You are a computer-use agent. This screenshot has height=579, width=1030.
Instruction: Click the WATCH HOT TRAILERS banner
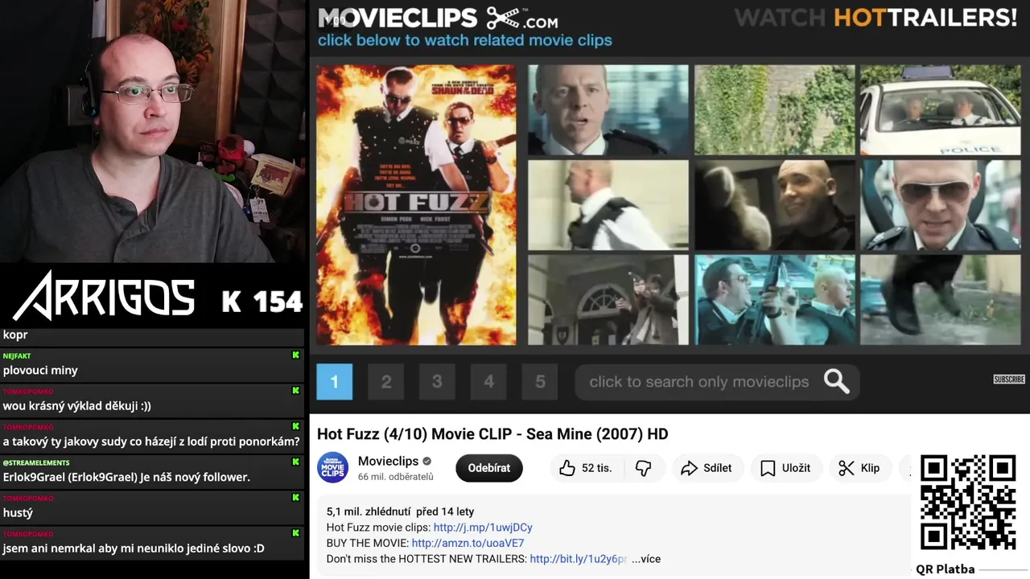click(x=875, y=17)
